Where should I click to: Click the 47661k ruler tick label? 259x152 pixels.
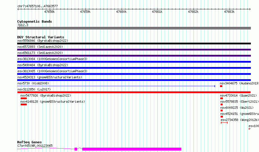click(x=157, y=12)
